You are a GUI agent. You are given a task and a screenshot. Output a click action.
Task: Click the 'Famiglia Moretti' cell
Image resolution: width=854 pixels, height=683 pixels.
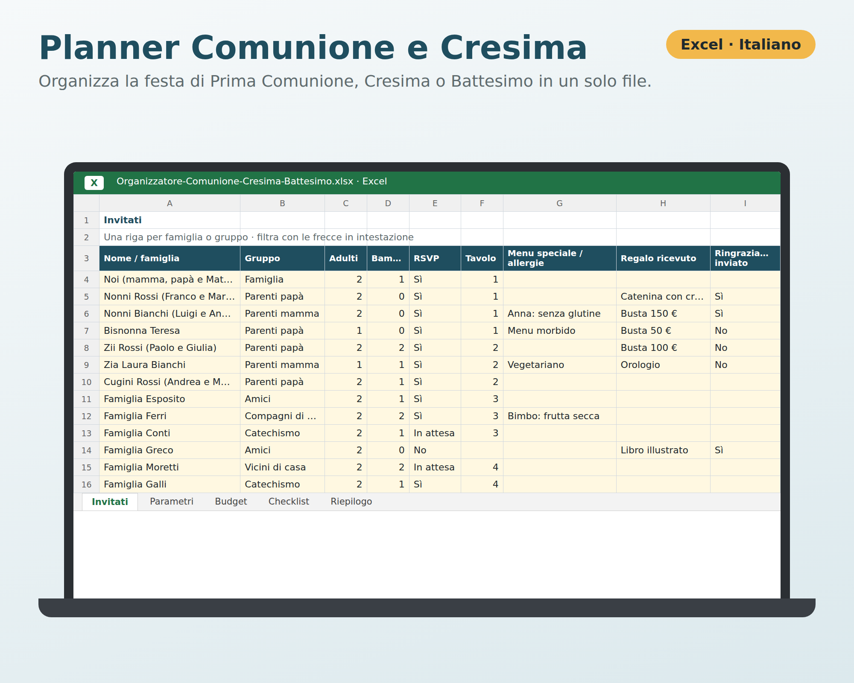(170, 467)
